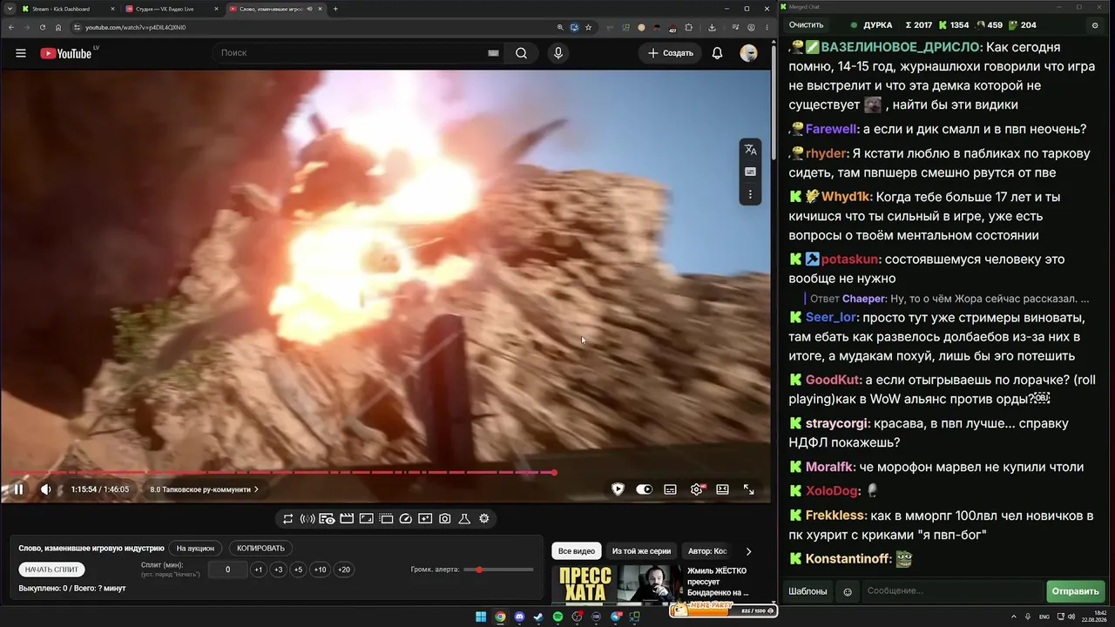
Task: Open the chapter '8.0 Тапковское ру-коммунити'
Action: coord(204,489)
